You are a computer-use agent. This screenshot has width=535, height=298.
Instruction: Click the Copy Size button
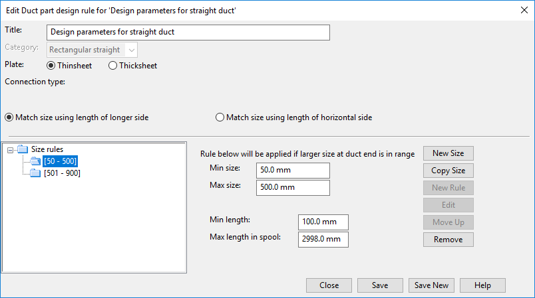(x=448, y=171)
